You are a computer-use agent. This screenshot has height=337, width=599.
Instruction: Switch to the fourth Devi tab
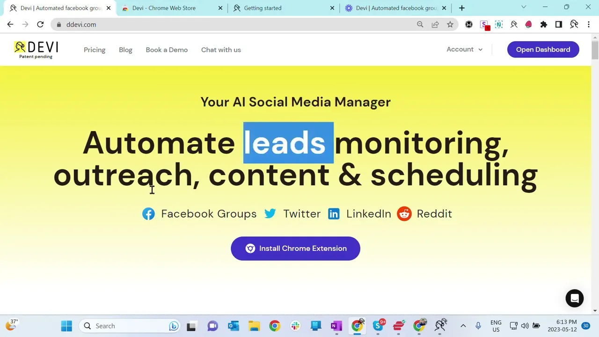tap(395, 8)
